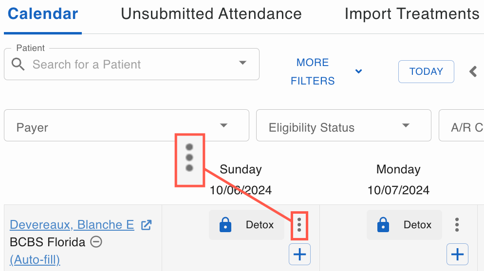Open Blanche Devereaux external link icon
484x271 pixels.
pos(146,225)
